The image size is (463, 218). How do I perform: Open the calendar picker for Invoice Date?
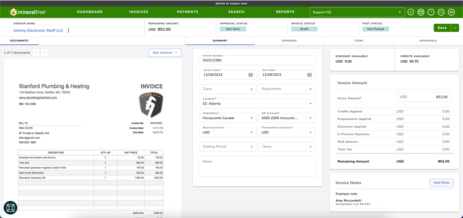pyautogui.click(x=251, y=75)
